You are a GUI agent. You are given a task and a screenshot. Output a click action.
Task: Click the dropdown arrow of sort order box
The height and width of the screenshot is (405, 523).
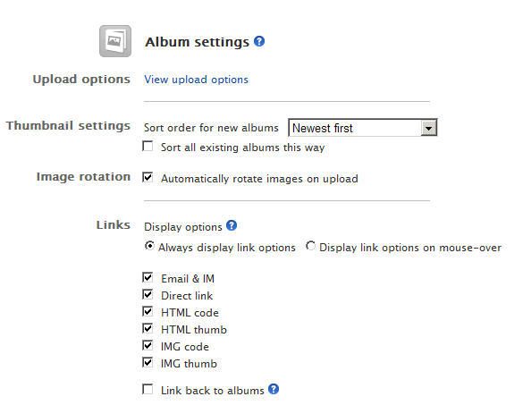[428, 128]
